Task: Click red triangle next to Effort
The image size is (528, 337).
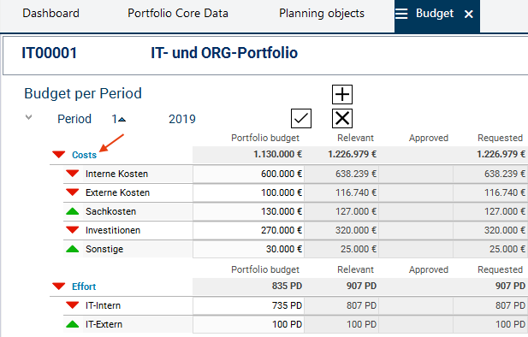Action: [58, 287]
